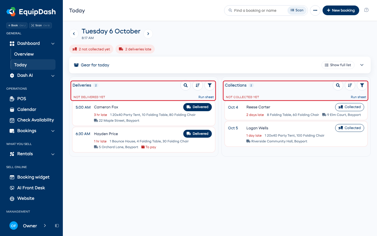
Task: Open Check Availability page
Action: point(31,120)
